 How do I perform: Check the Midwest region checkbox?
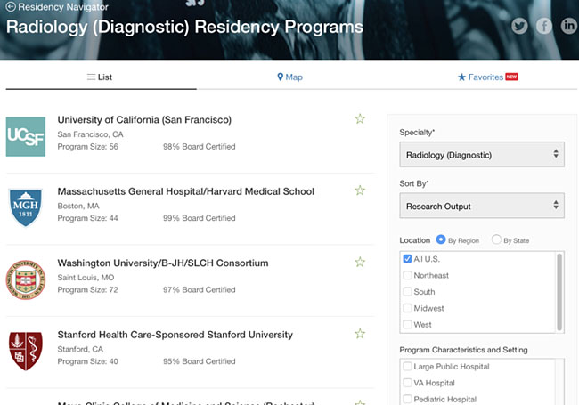coord(407,308)
